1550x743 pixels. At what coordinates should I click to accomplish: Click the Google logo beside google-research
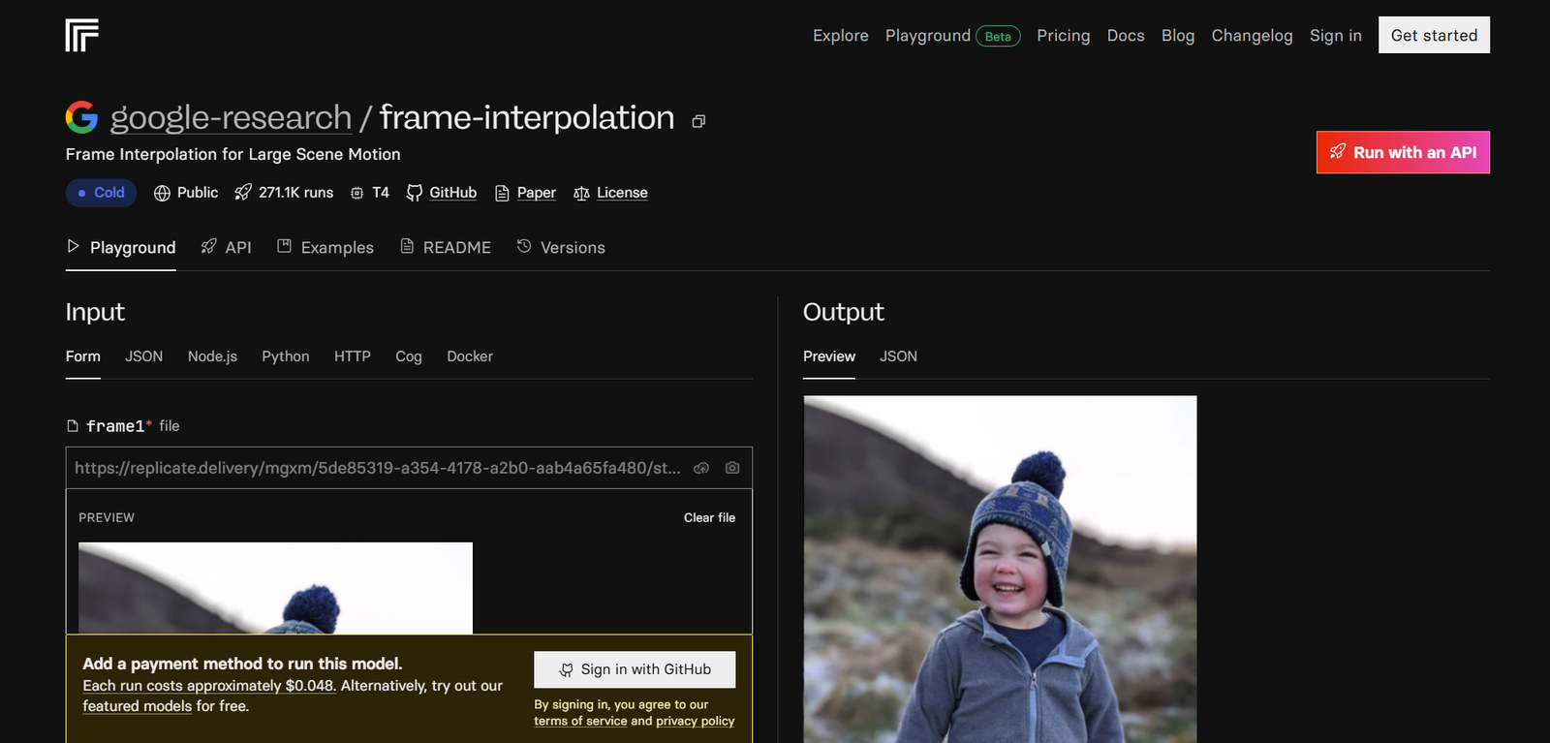pyautogui.click(x=82, y=117)
